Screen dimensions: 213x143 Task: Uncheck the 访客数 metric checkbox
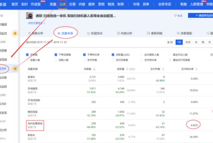coord(27,55)
